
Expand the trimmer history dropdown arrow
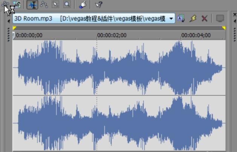coord(171,19)
